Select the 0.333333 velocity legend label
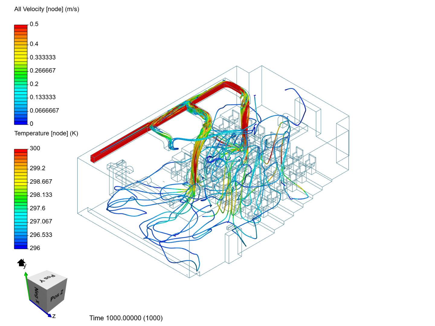 pos(43,57)
